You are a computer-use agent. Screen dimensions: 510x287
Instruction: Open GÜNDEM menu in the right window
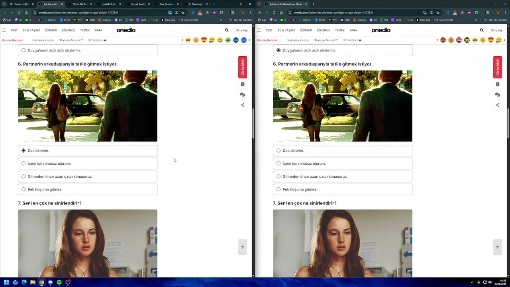(306, 30)
